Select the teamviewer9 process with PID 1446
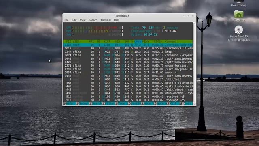 pos(128,76)
